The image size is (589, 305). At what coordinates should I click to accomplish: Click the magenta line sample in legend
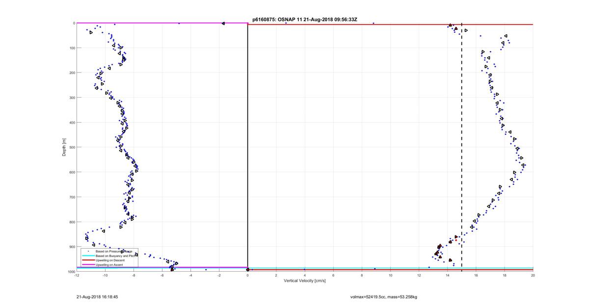point(88,265)
